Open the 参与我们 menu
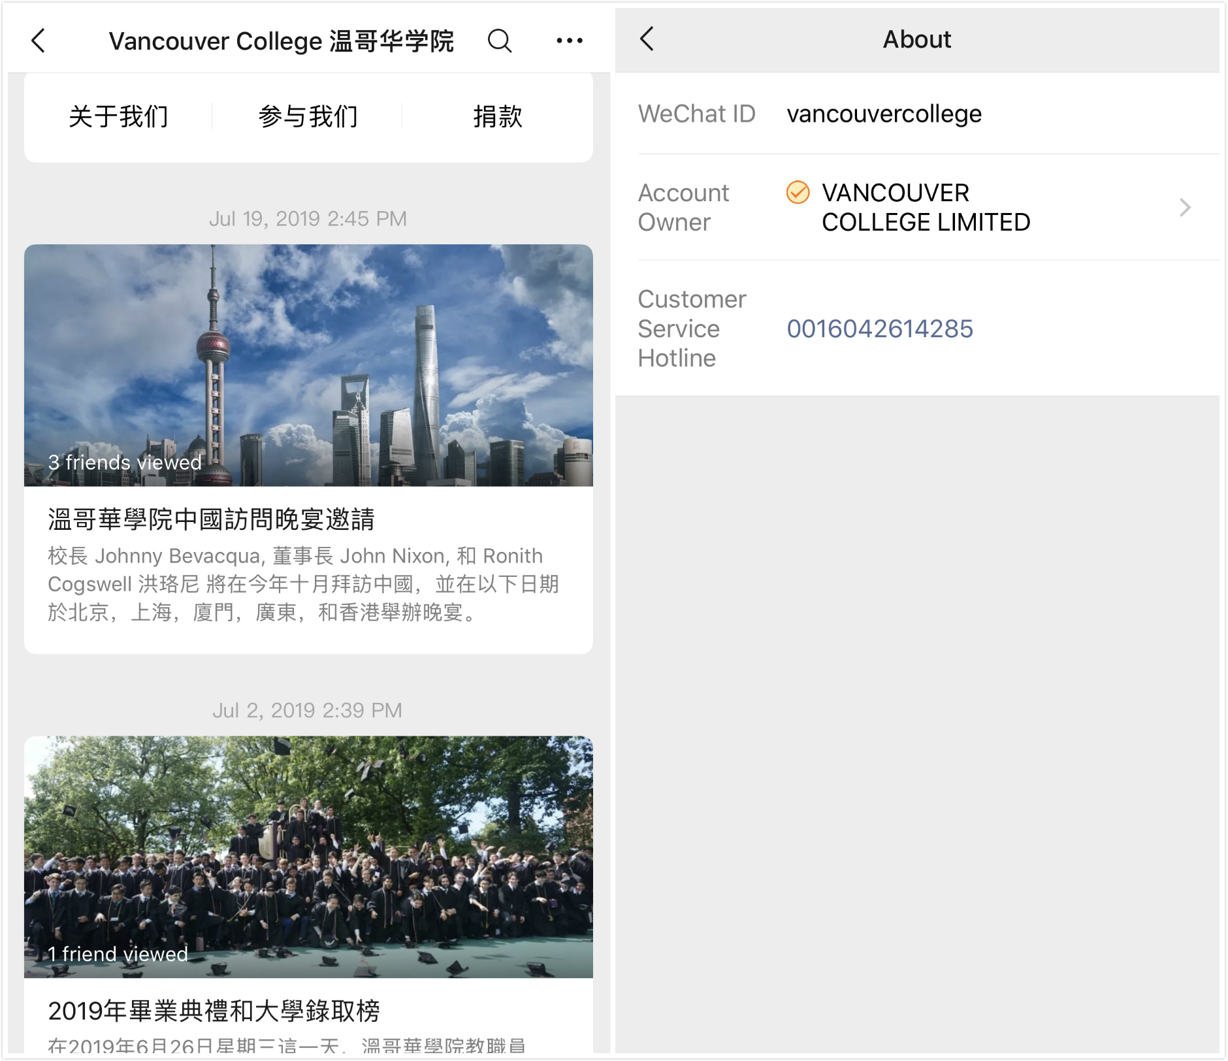 pos(308,116)
